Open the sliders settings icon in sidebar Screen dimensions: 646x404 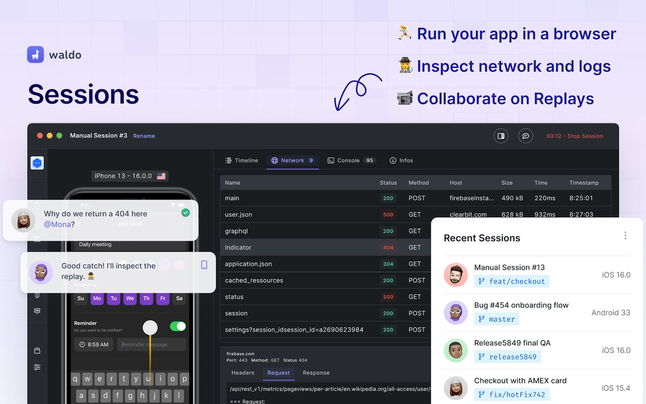tap(37, 367)
